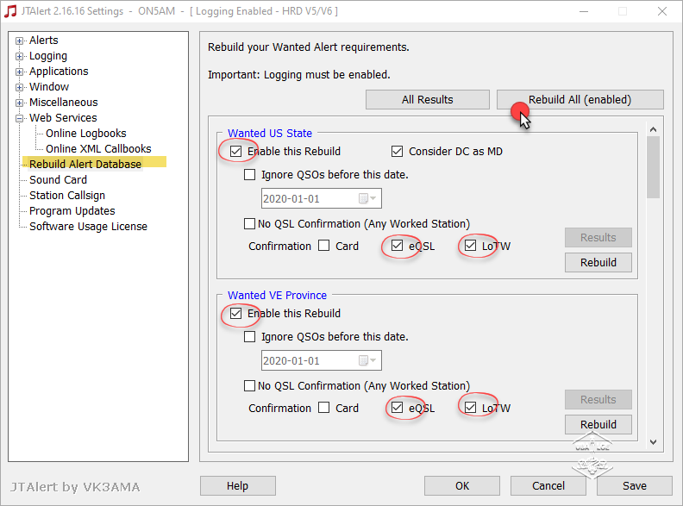The width and height of the screenshot is (683, 506).
Task: Select the Window label in tree
Action: 49,87
